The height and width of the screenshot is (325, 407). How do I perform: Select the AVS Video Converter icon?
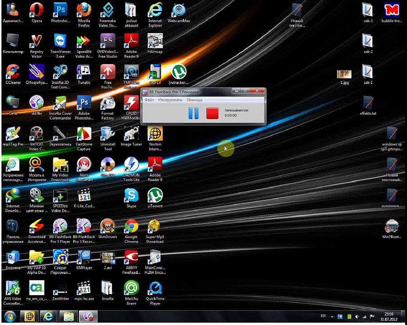(x=13, y=293)
